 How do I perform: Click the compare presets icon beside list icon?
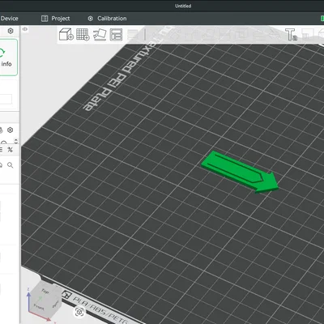[x=11, y=149]
